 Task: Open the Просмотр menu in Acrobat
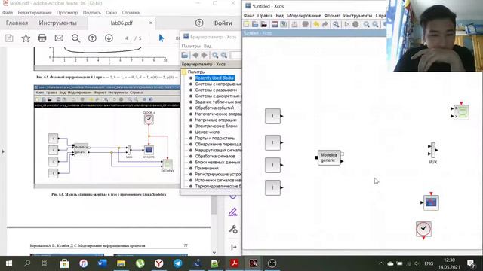(67, 13)
